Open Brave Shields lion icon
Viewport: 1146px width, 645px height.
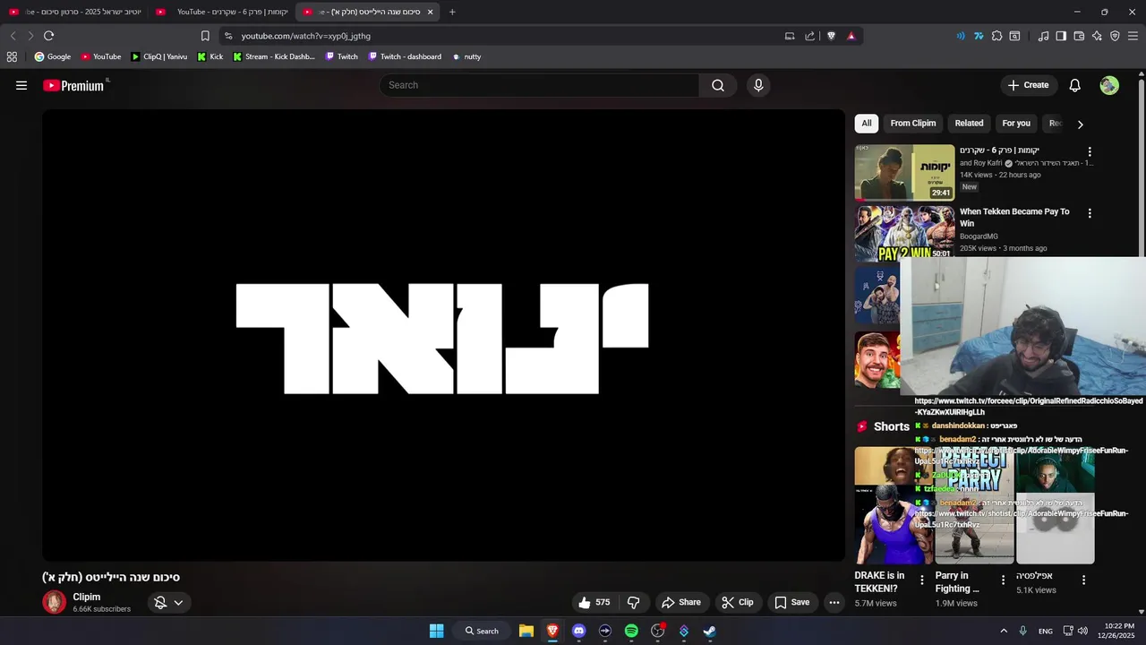[831, 36]
